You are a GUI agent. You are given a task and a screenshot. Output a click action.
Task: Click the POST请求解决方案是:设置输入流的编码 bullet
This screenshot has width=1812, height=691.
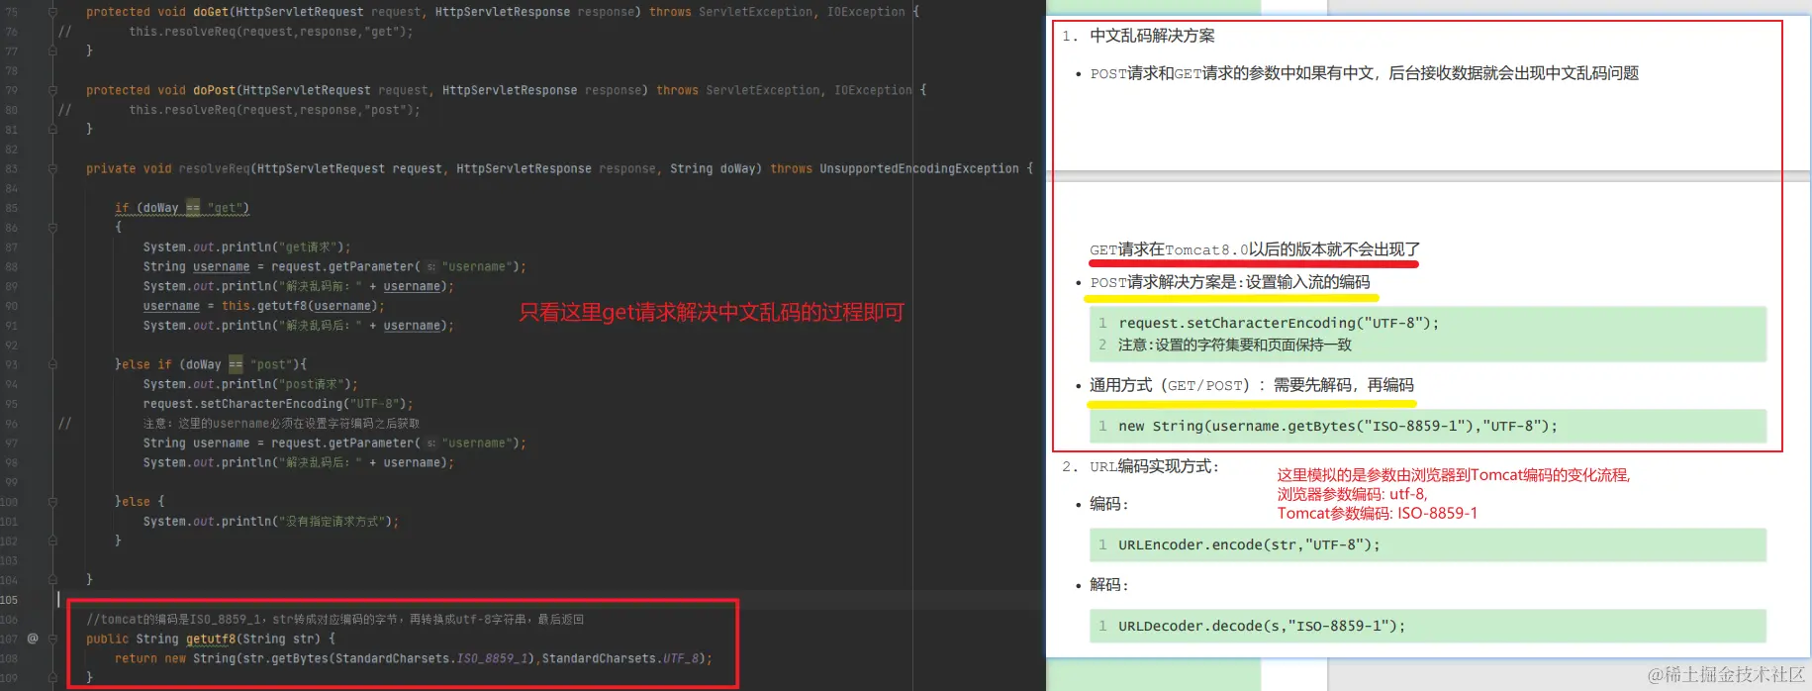[1230, 282]
